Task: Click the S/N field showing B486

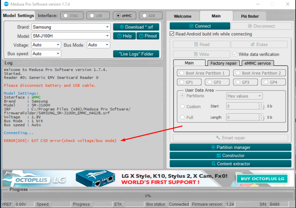Action: click(x=279, y=204)
